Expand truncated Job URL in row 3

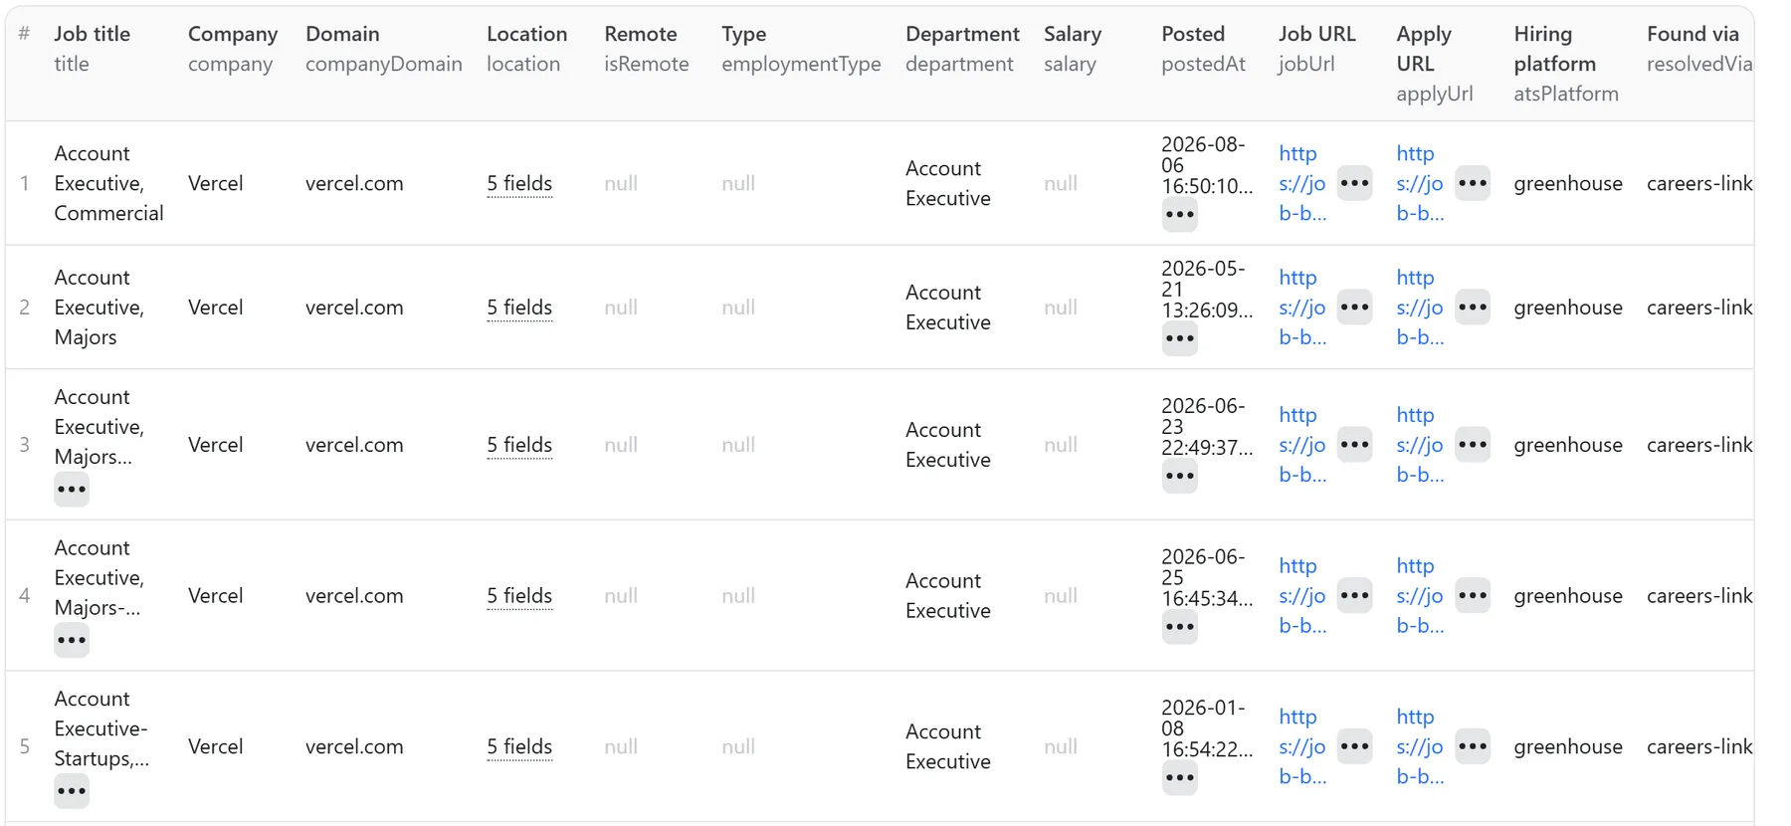1354,445
